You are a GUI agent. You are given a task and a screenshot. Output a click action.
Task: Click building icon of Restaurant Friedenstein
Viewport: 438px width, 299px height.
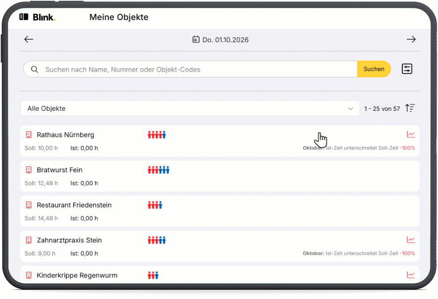coord(28,205)
